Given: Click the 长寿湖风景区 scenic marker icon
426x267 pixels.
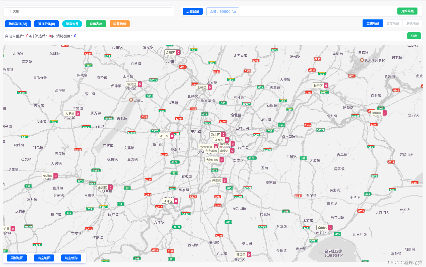Looking at the screenshot, I should 362,60.
